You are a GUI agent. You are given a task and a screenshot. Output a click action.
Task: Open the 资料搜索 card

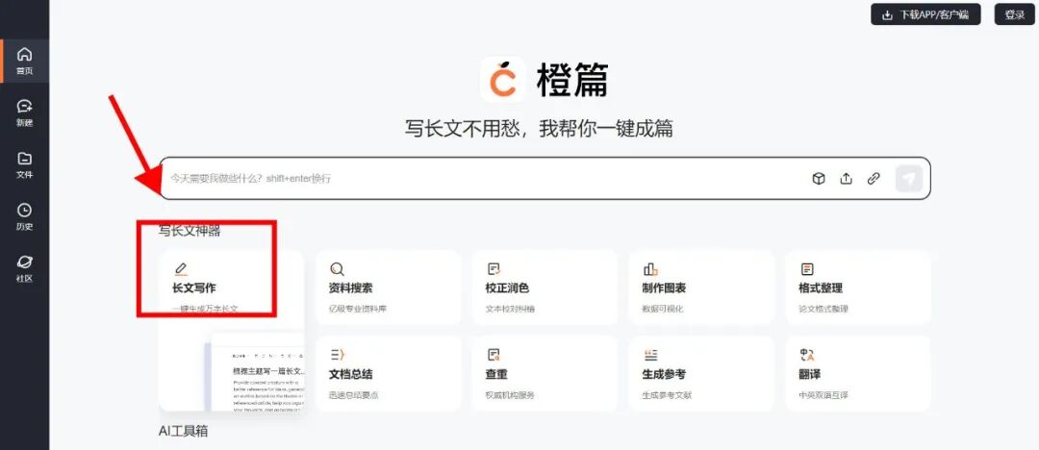(389, 287)
